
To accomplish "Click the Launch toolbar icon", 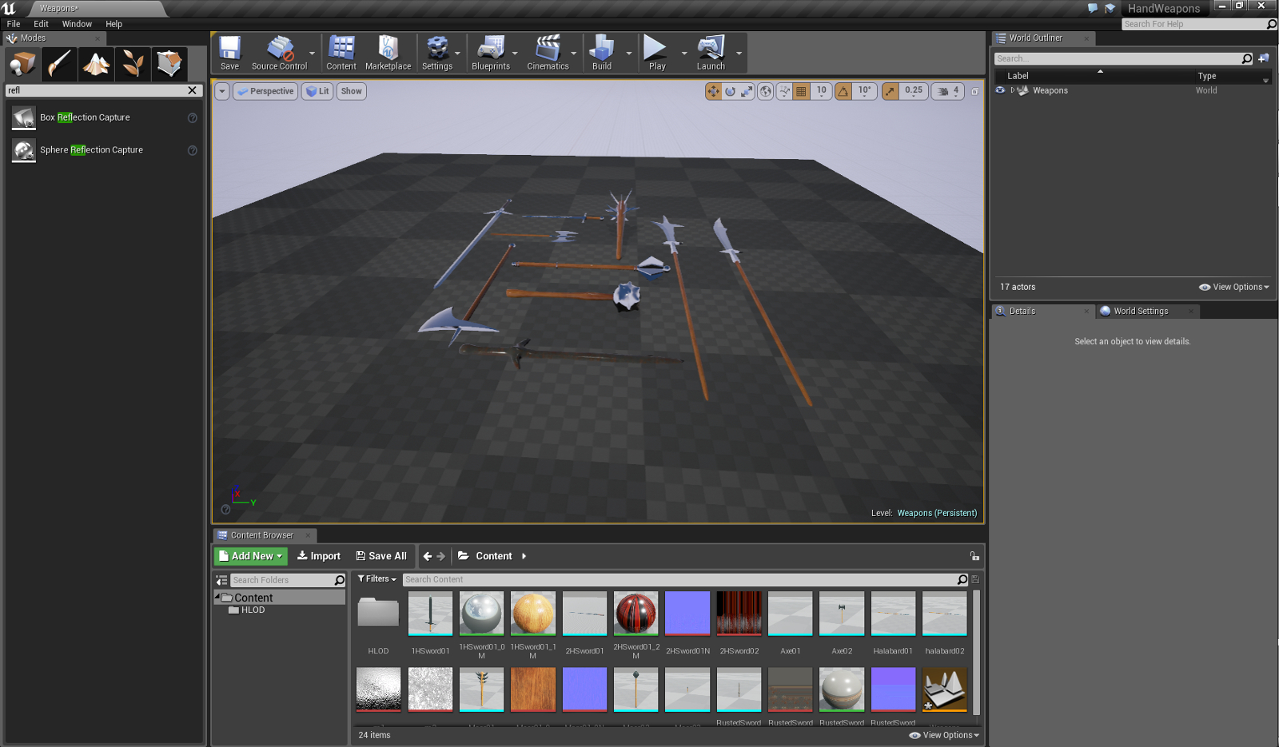I will click(711, 53).
